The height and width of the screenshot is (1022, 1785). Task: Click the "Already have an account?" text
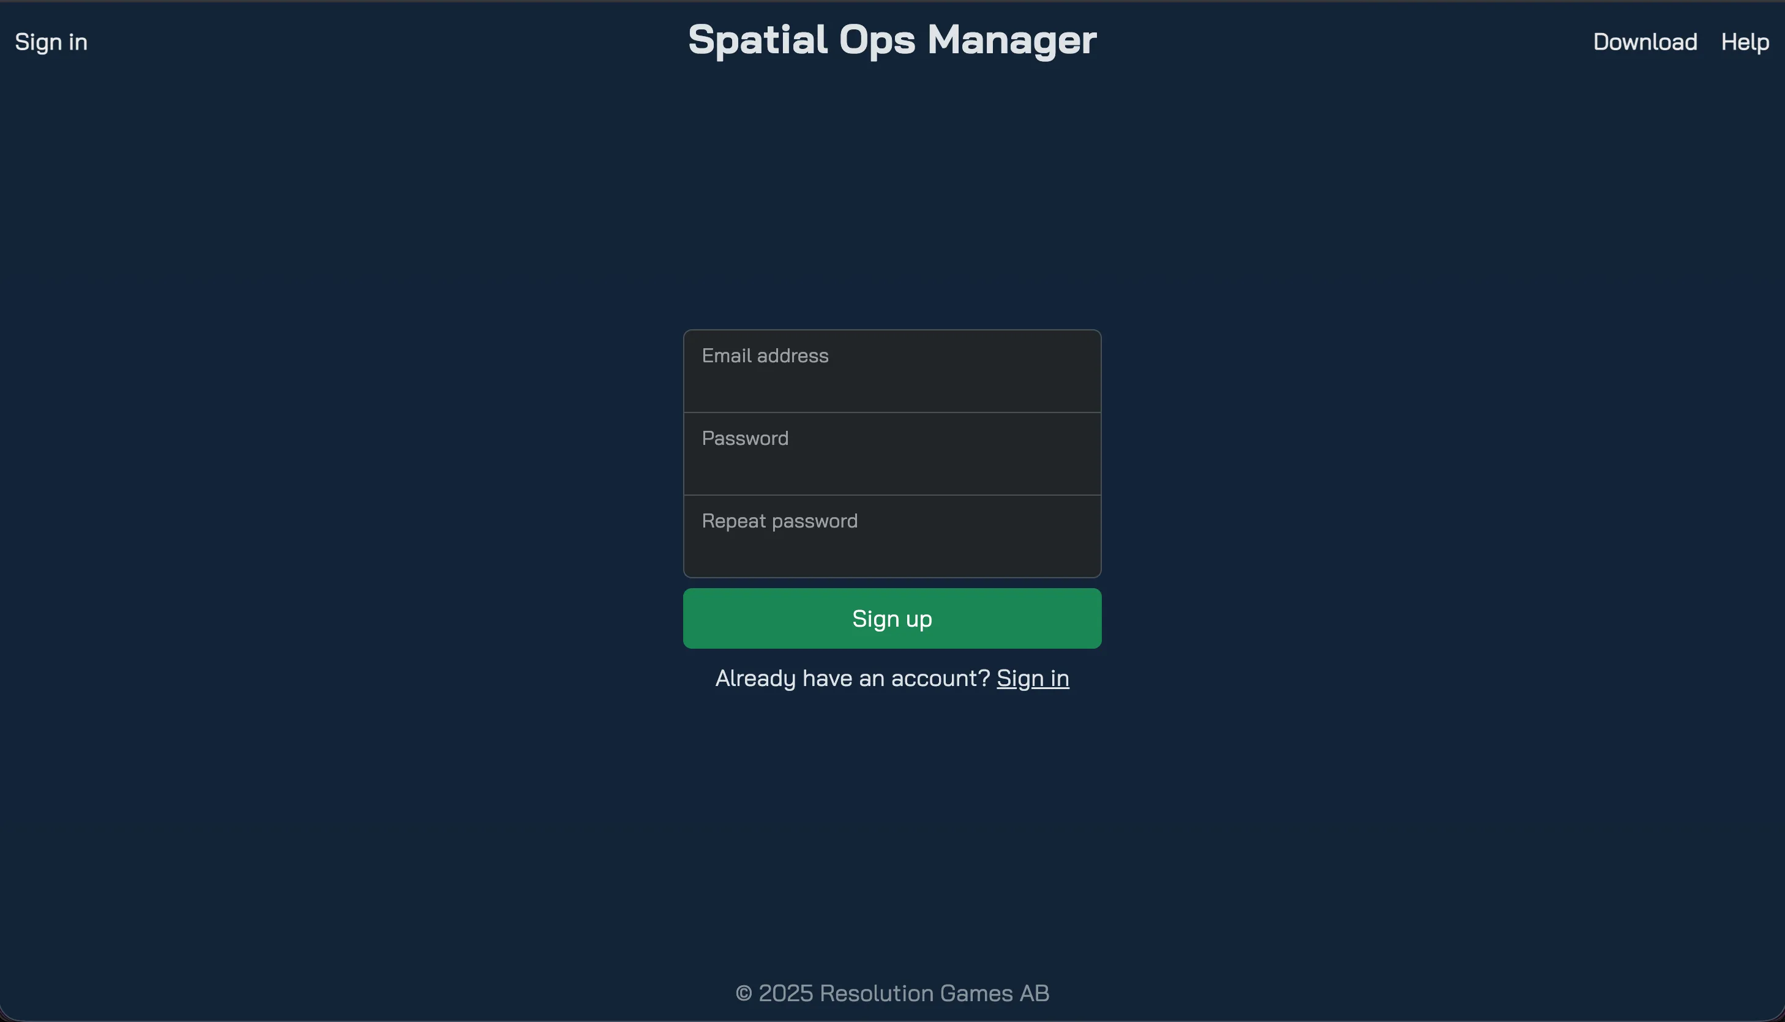click(x=852, y=678)
